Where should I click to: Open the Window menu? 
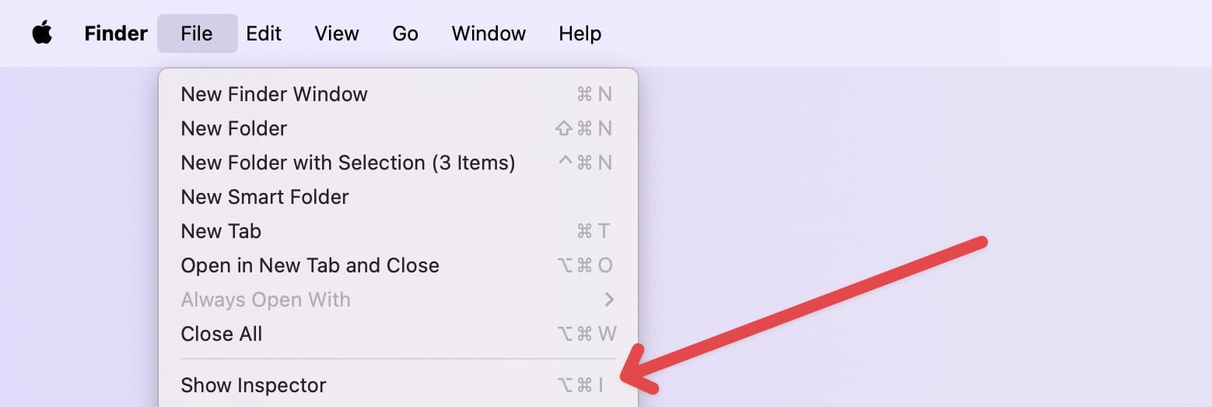click(489, 33)
